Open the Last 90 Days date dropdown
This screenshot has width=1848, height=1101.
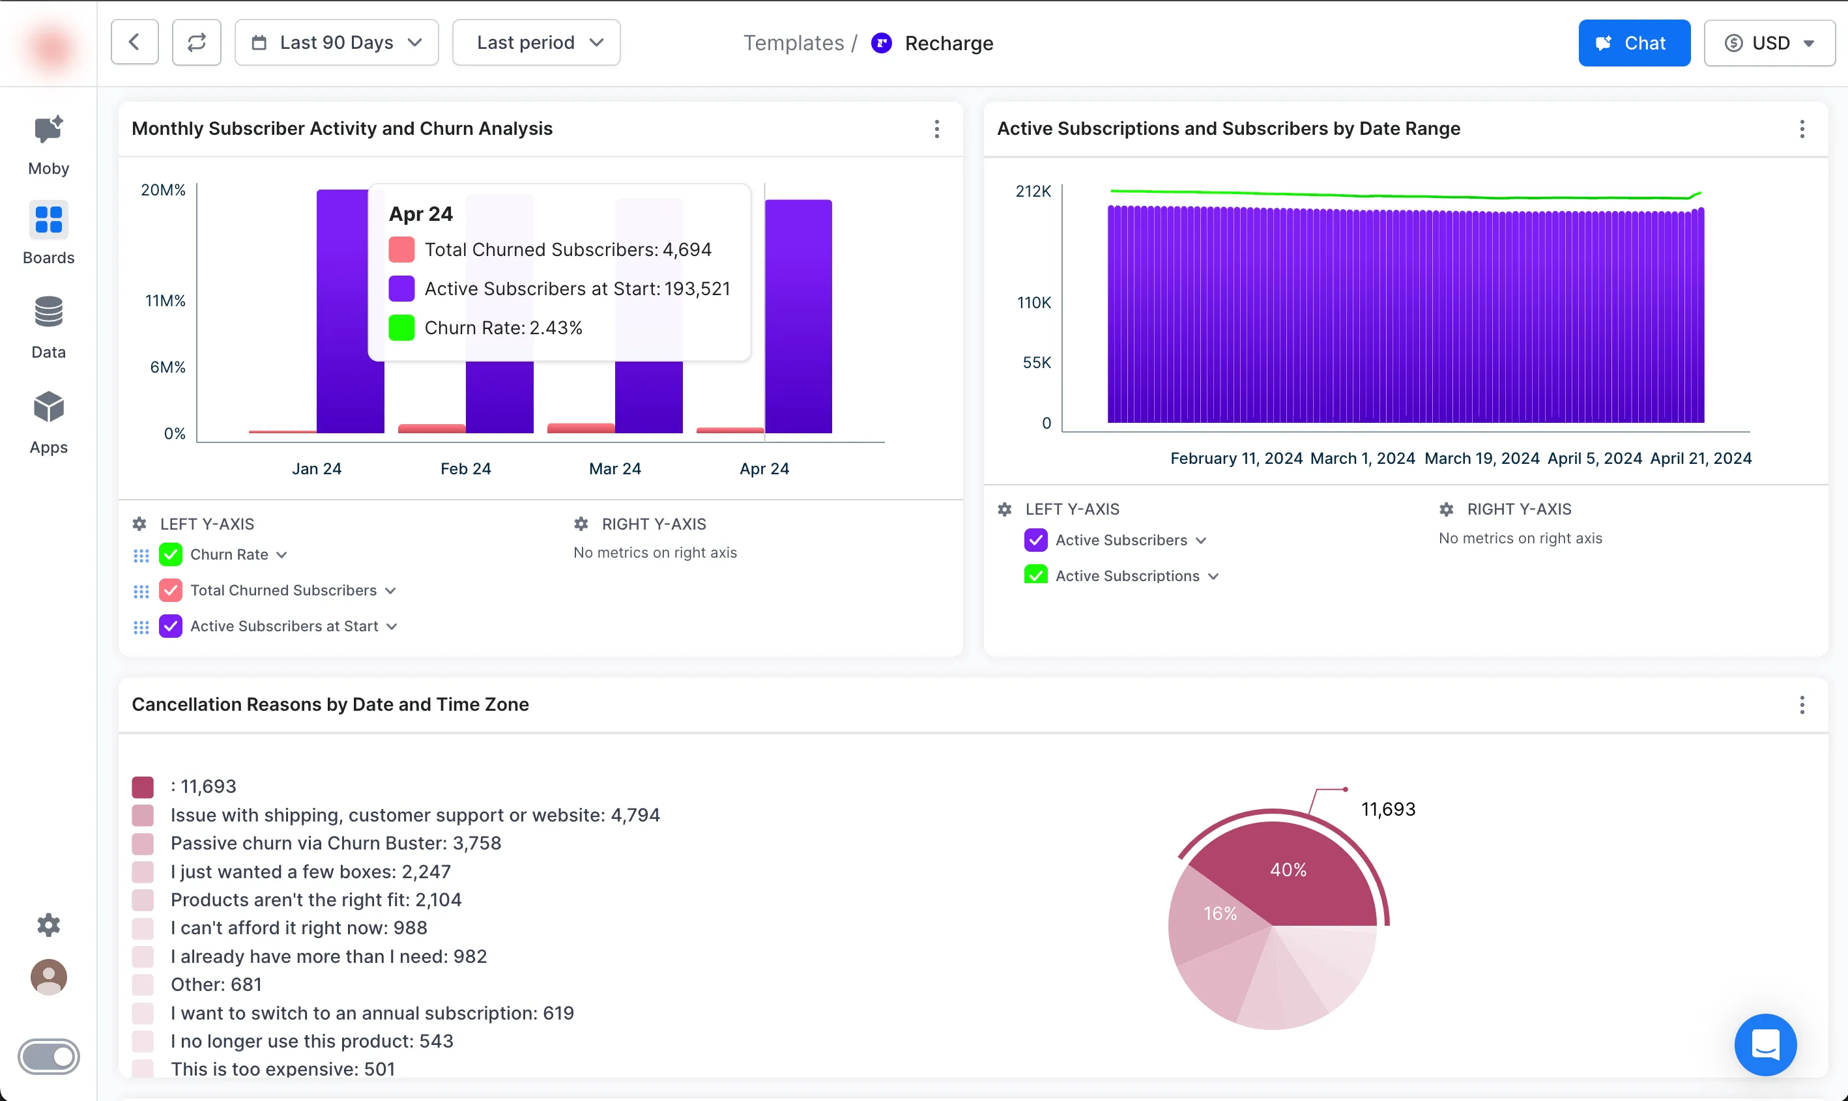tap(336, 42)
